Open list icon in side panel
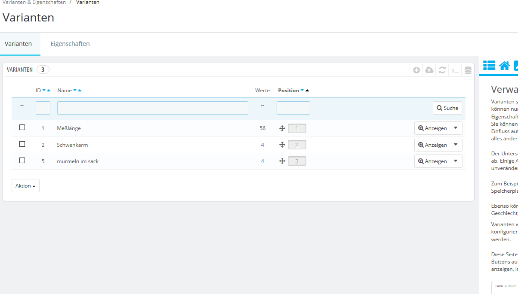 click(x=489, y=65)
